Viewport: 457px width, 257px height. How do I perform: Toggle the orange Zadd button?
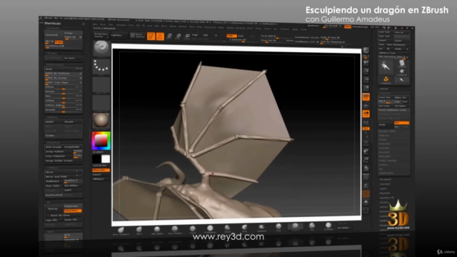tap(231, 36)
